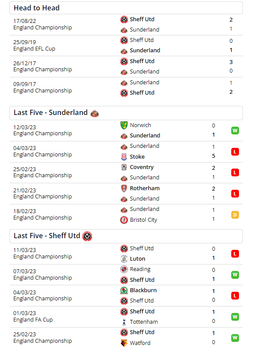Image resolution: width=255 pixels, height=354 pixels.
Task: Click the Coventry club crest icon
Action: tap(124, 167)
